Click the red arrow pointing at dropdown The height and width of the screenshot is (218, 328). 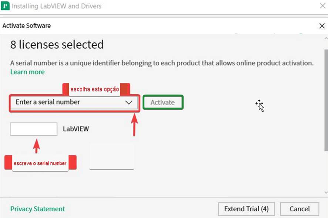coord(134,125)
